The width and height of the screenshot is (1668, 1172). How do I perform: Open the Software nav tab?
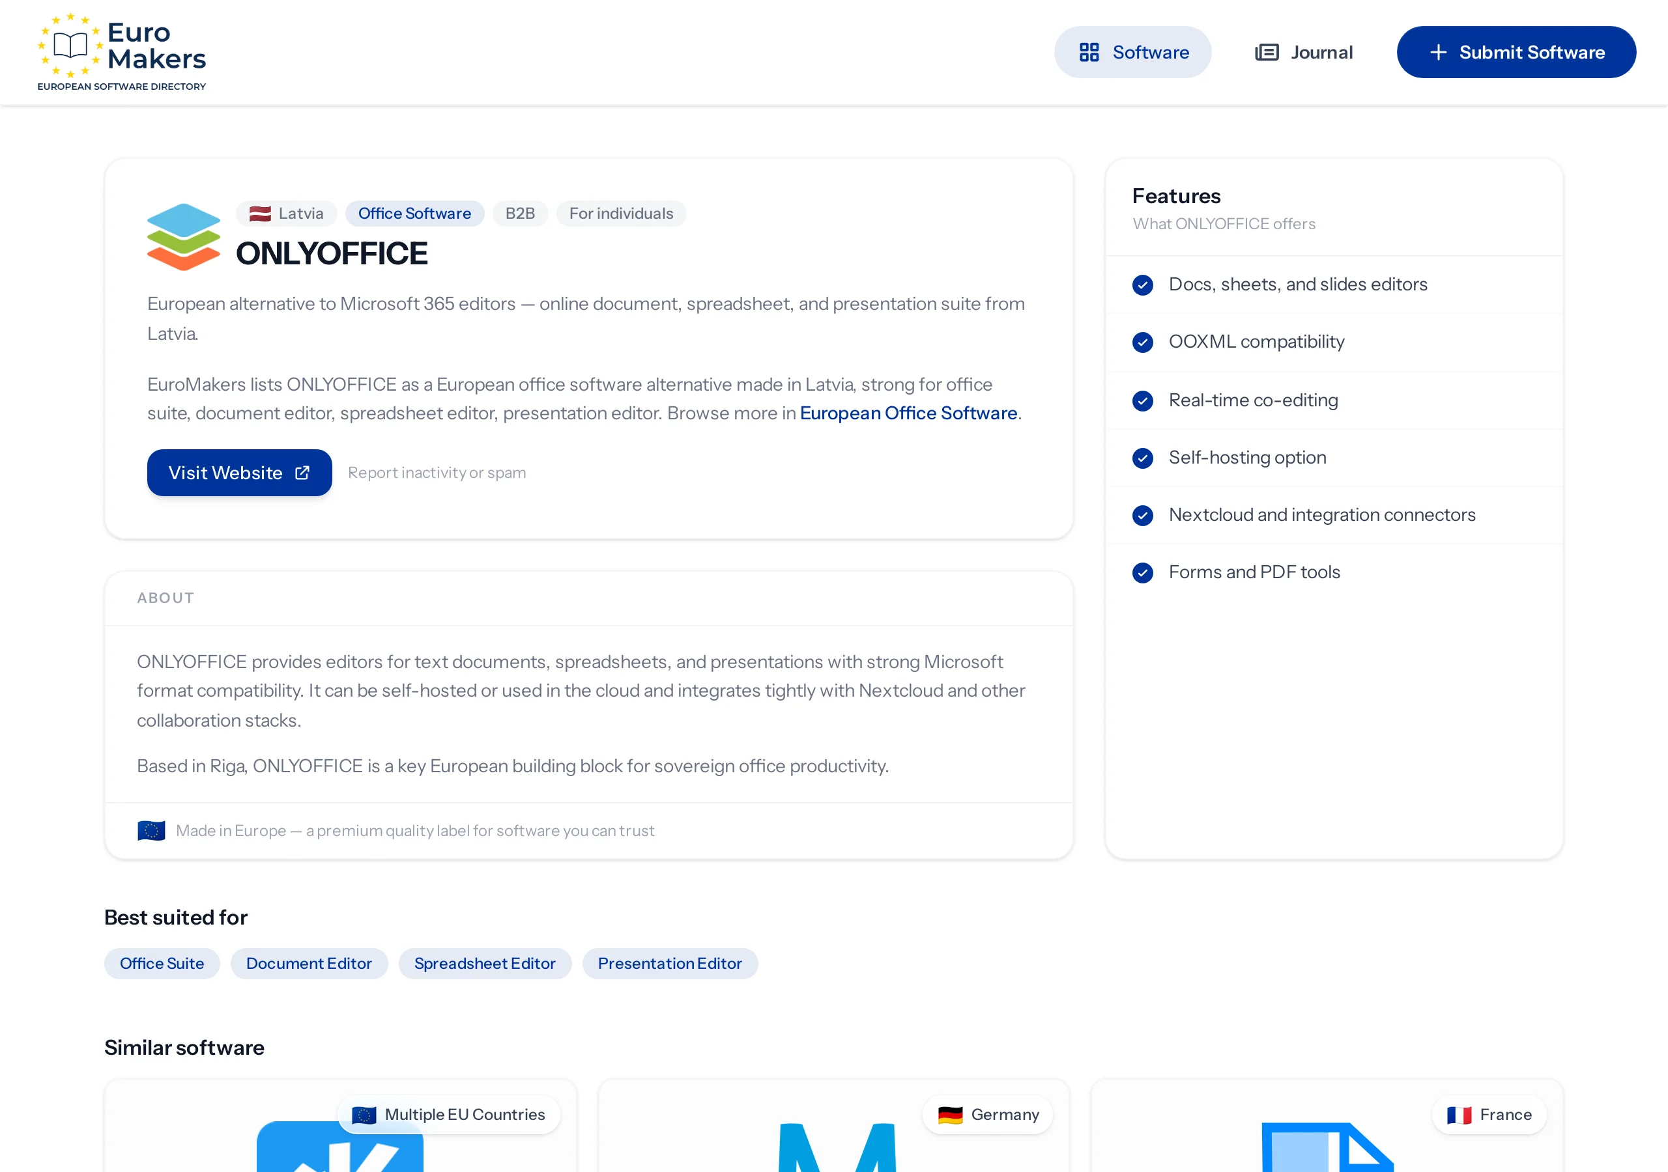coord(1132,52)
